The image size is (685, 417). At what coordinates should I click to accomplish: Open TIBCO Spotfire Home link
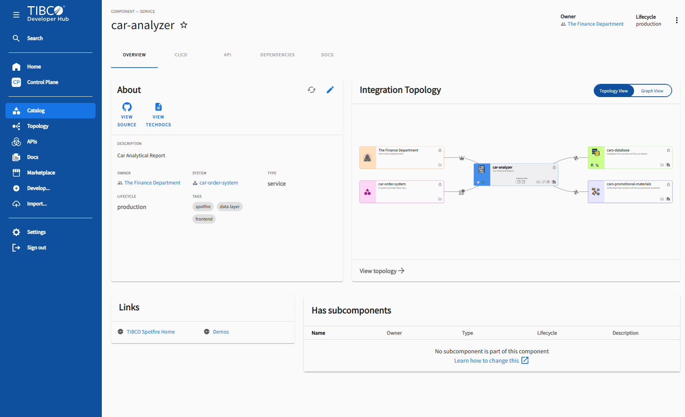click(151, 332)
